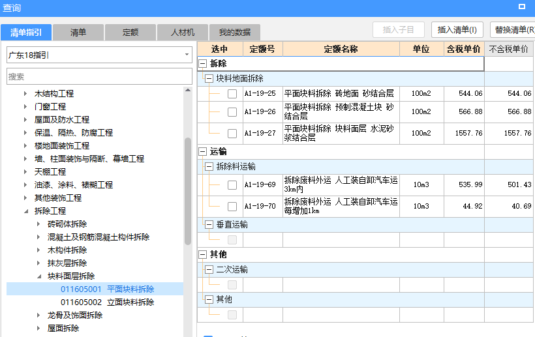Expand the 龙骨及饰面拆除 node
Viewport: 535px width, 337px height.
point(38,315)
